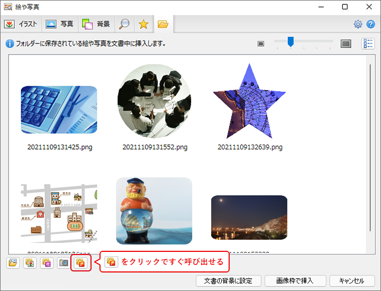Click the thumbnail size slider handle
This screenshot has width=381, height=291.
(290, 42)
